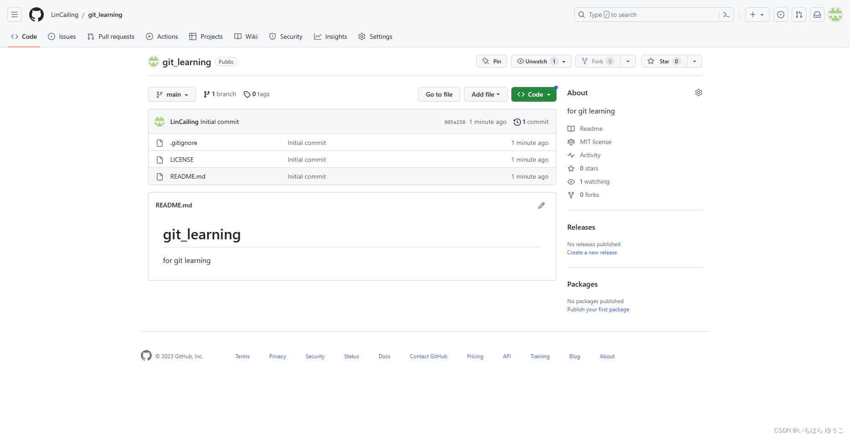Click the Initial commit message in header row
The width and height of the screenshot is (850, 438).
[x=220, y=122]
